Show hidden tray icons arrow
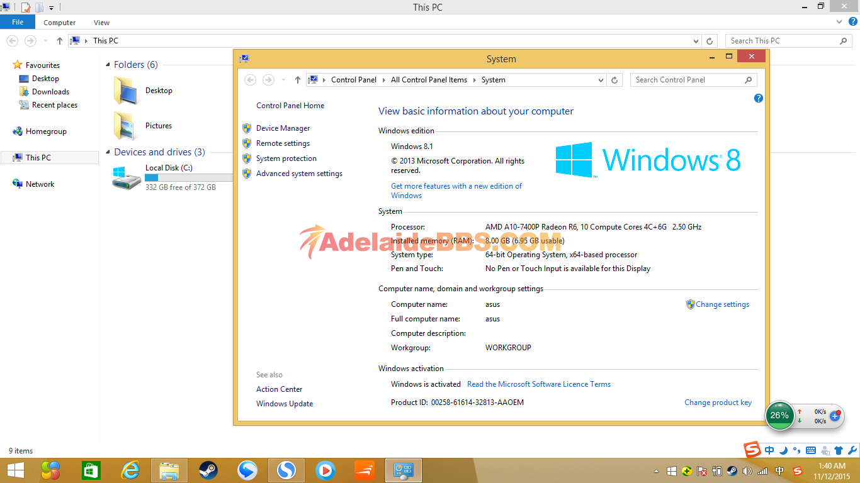This screenshot has width=860, height=483. 656,471
